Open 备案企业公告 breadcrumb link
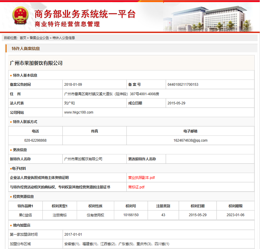260x249 pixels. [x=39, y=38]
